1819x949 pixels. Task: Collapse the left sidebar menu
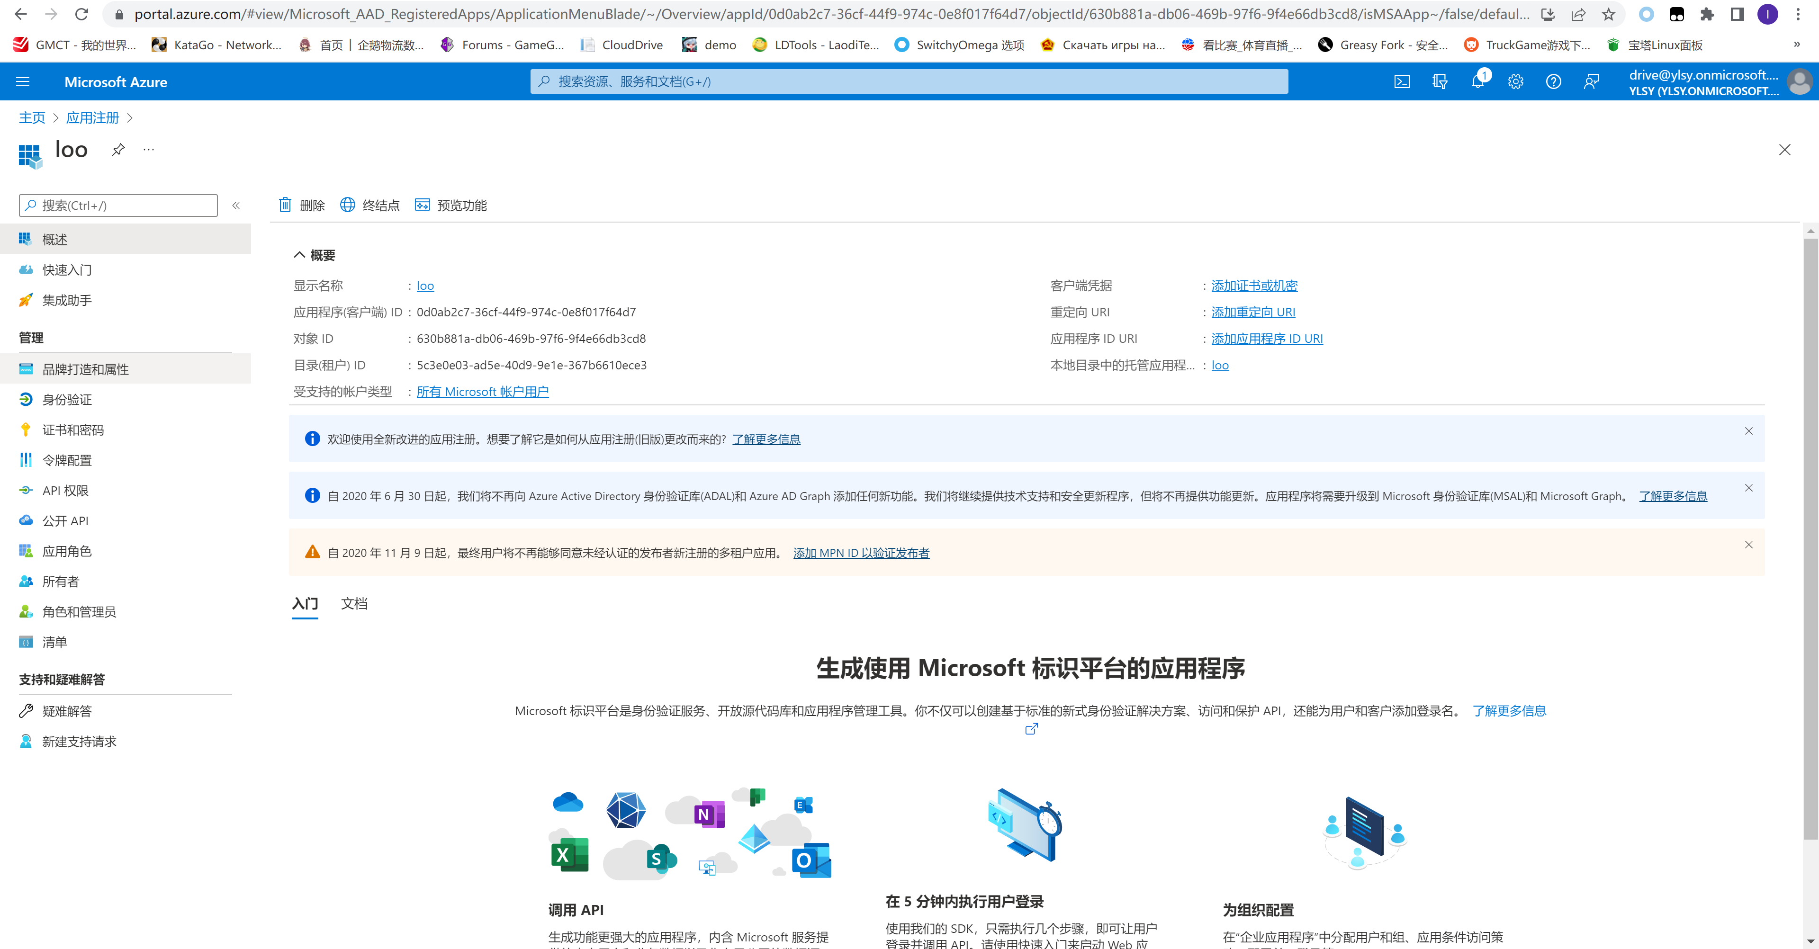236,206
